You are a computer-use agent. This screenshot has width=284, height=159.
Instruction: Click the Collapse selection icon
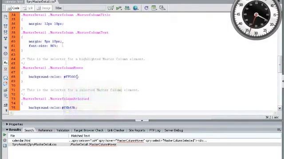point(5,32)
